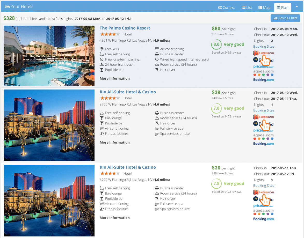This screenshot has width=304, height=238.
Task: Expand the header dropdown caret
Action: (297, 6)
